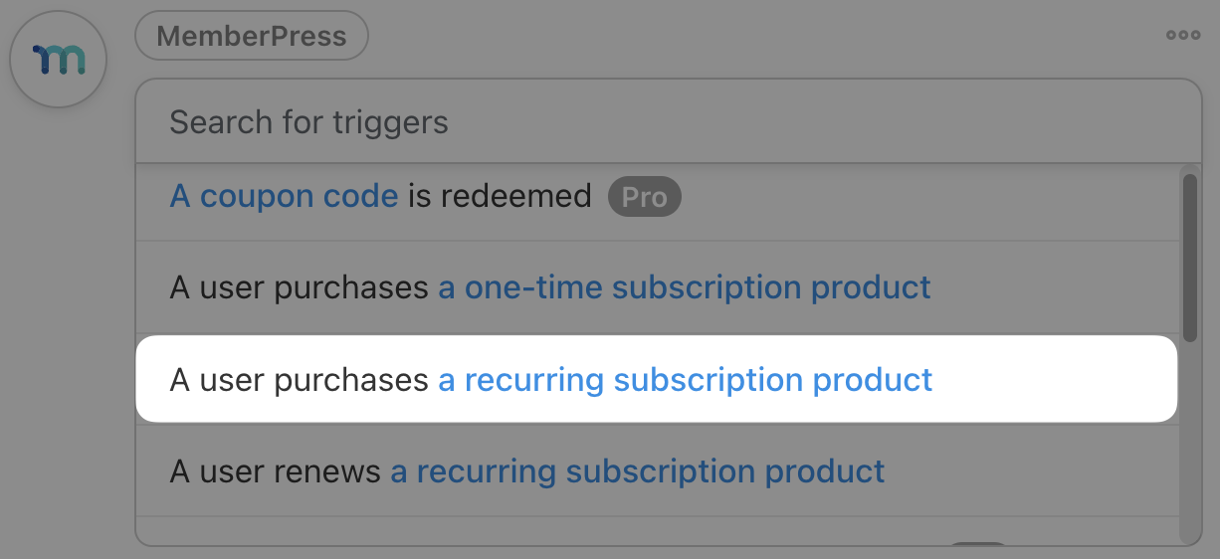The image size is (1220, 559).
Task: Click 'A user renews' text in trigger list
Action: (x=276, y=470)
